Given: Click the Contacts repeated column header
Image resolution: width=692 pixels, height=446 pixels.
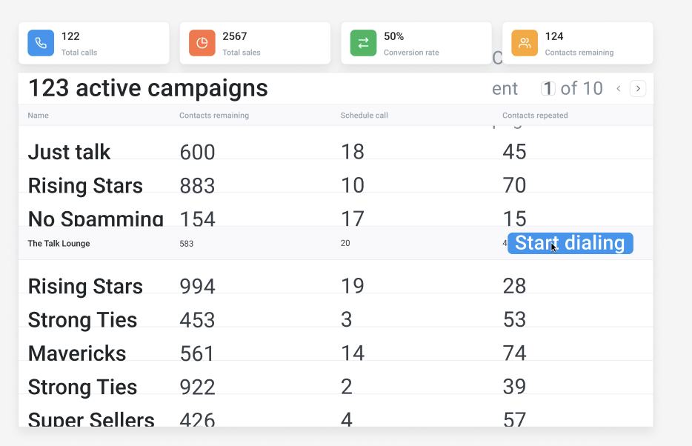Looking at the screenshot, I should pos(535,116).
